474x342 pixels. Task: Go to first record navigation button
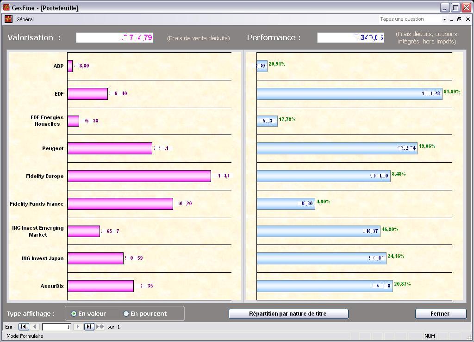coord(24,327)
